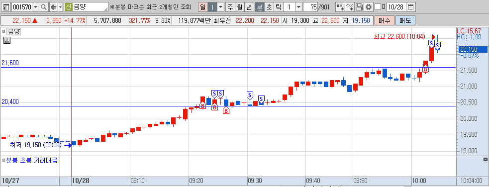Open chart settings gear icon

point(369,7)
